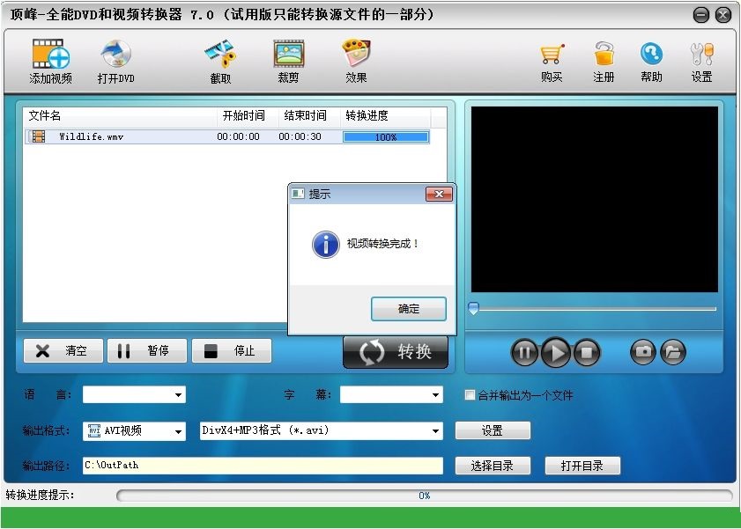Open the Effects (效果) tool

point(356,55)
